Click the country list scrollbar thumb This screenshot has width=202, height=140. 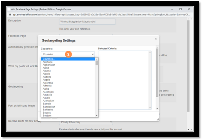[97, 63]
